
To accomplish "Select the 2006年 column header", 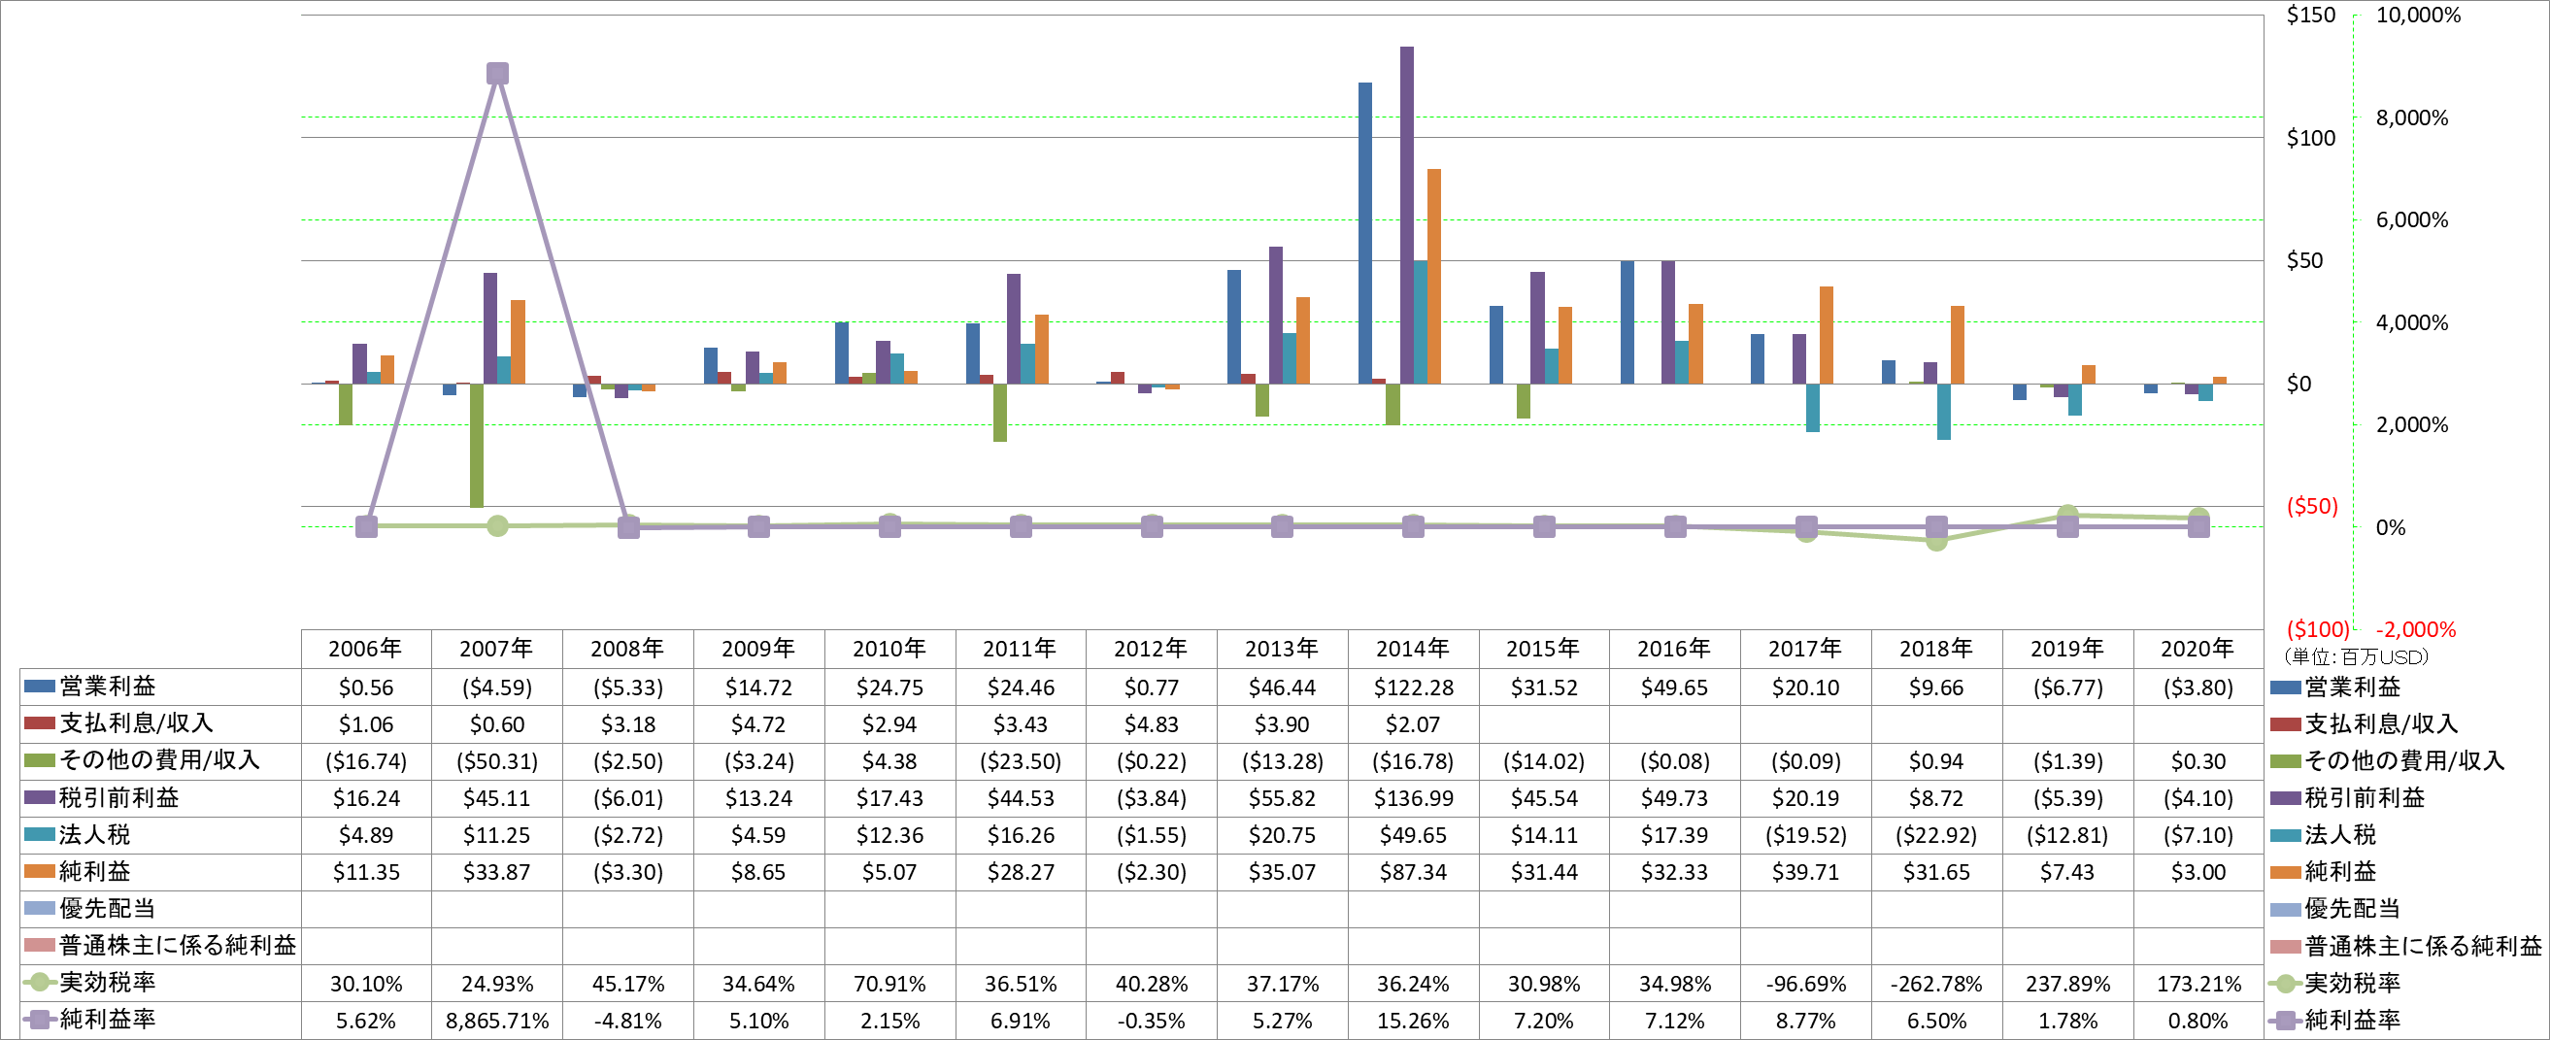I will click(x=366, y=649).
